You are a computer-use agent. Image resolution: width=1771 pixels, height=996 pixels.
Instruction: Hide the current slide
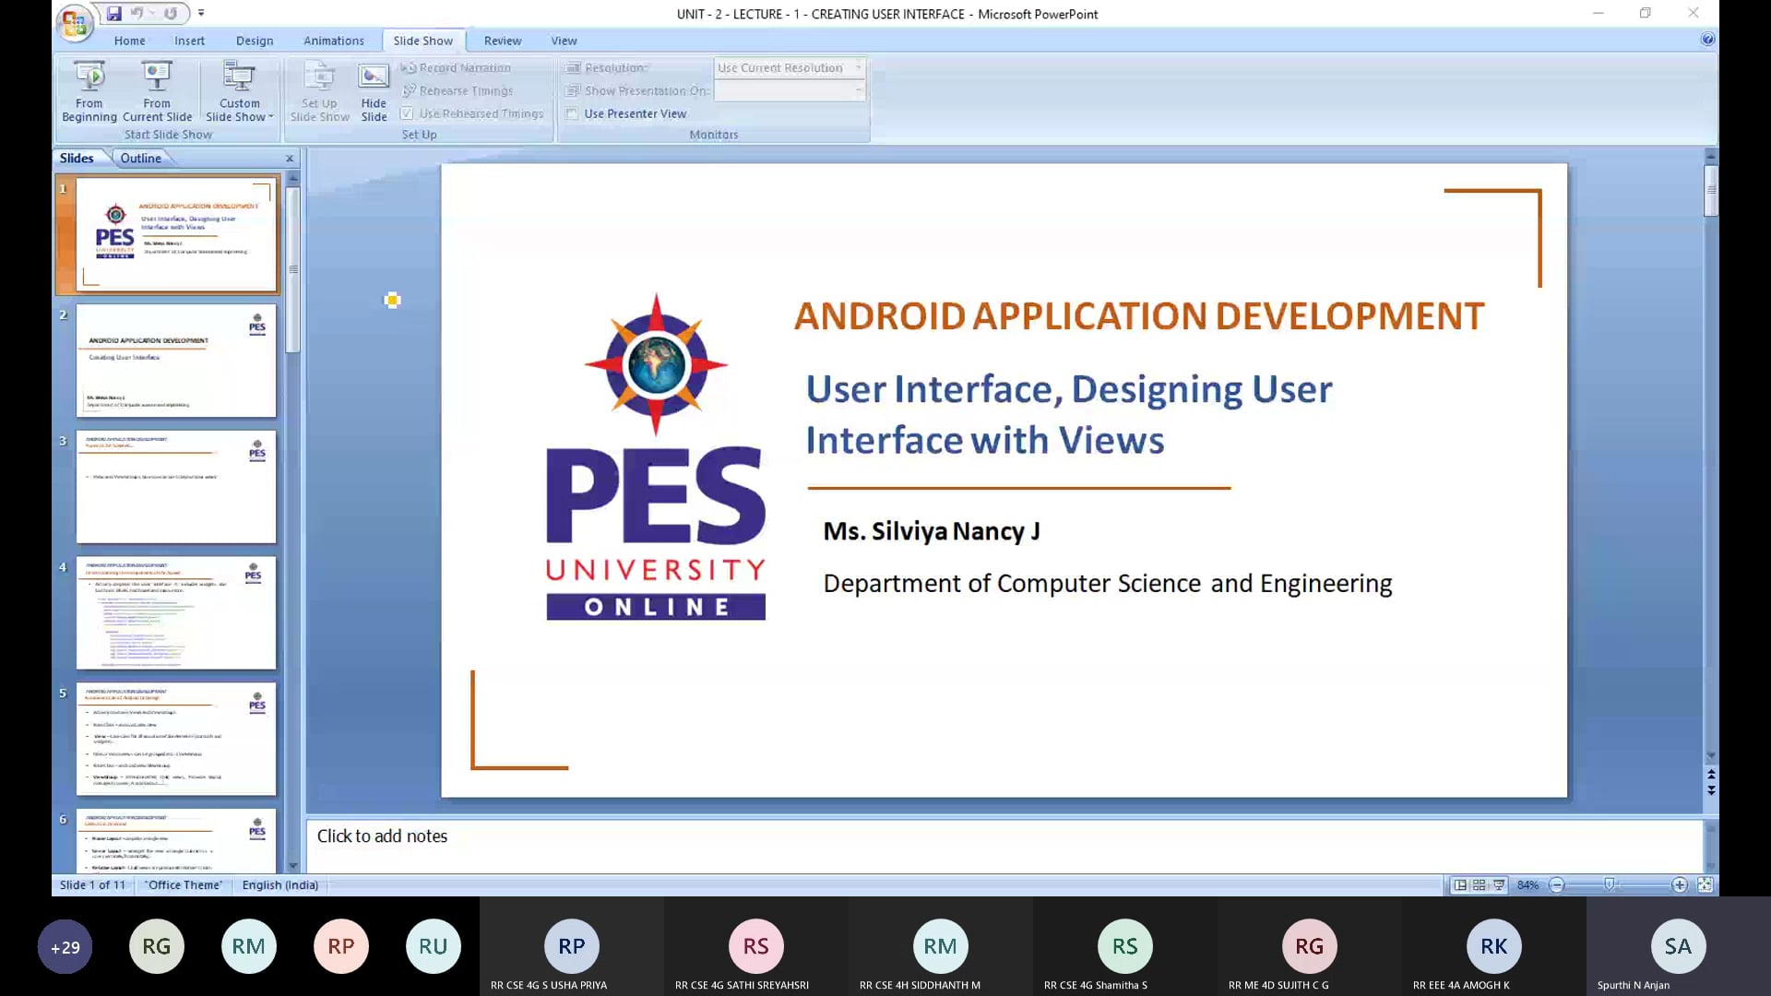373,90
